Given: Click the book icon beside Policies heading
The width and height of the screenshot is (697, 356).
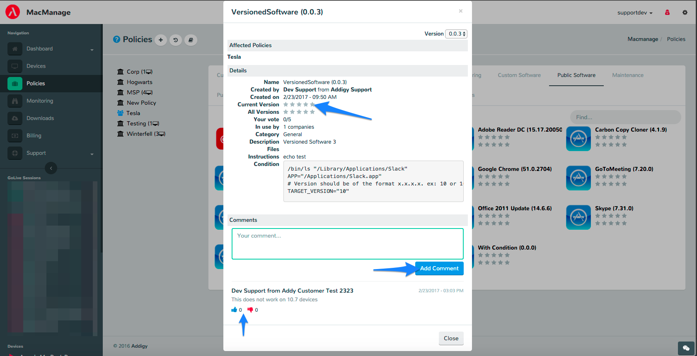Looking at the screenshot, I should 191,40.
